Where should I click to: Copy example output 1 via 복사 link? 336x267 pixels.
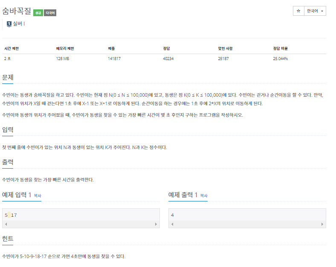tap(204, 195)
